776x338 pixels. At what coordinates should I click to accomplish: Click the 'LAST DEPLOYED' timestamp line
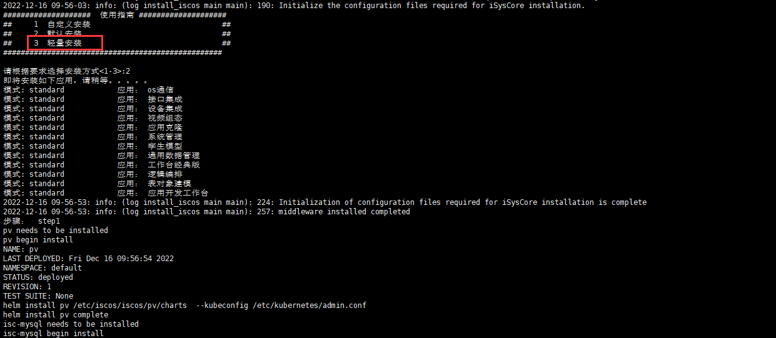click(88, 259)
